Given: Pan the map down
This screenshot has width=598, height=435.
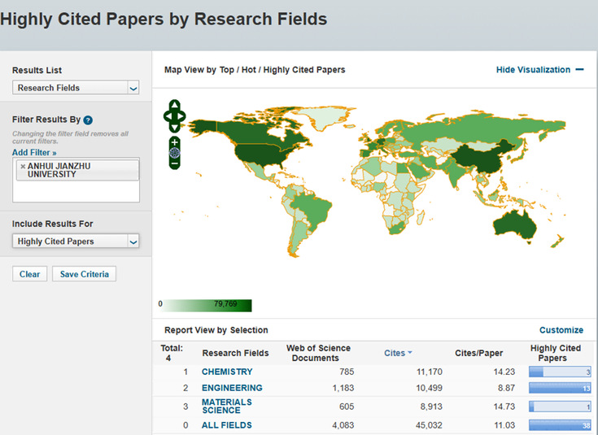Looking at the screenshot, I should (174, 127).
